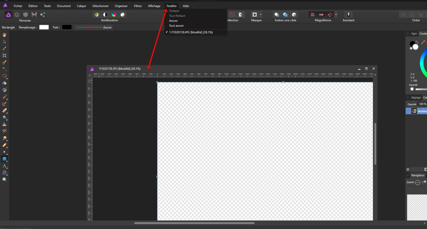Switch to the Photo Persona
Image resolution: width=427 pixels, height=229 pixels.
(8, 15)
